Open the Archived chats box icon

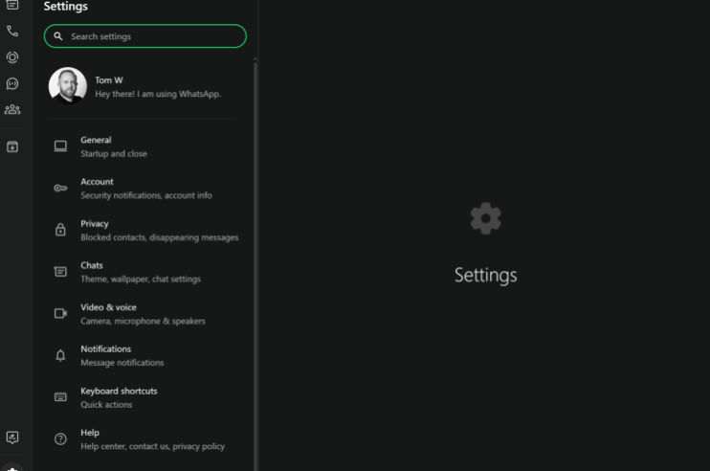click(x=12, y=146)
